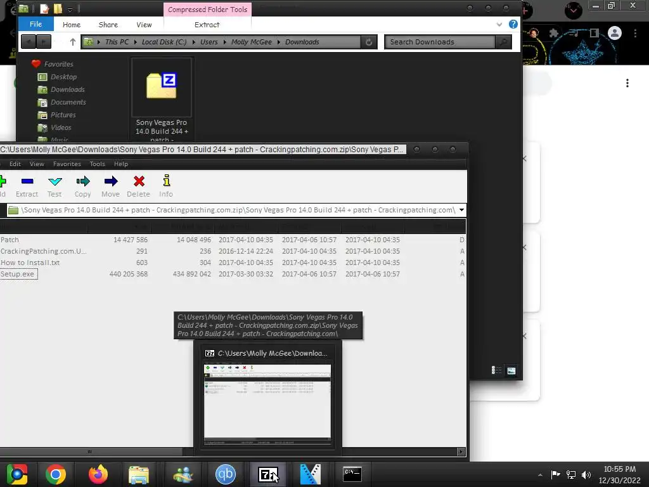Open the three-dot menu on browser page
Image resolution: width=649 pixels, height=487 pixels.
click(627, 83)
